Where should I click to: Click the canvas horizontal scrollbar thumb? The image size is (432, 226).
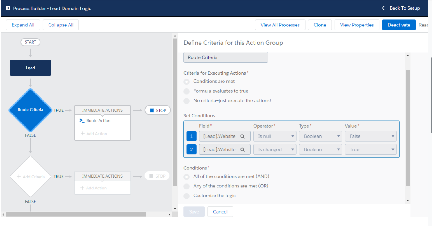76,215
